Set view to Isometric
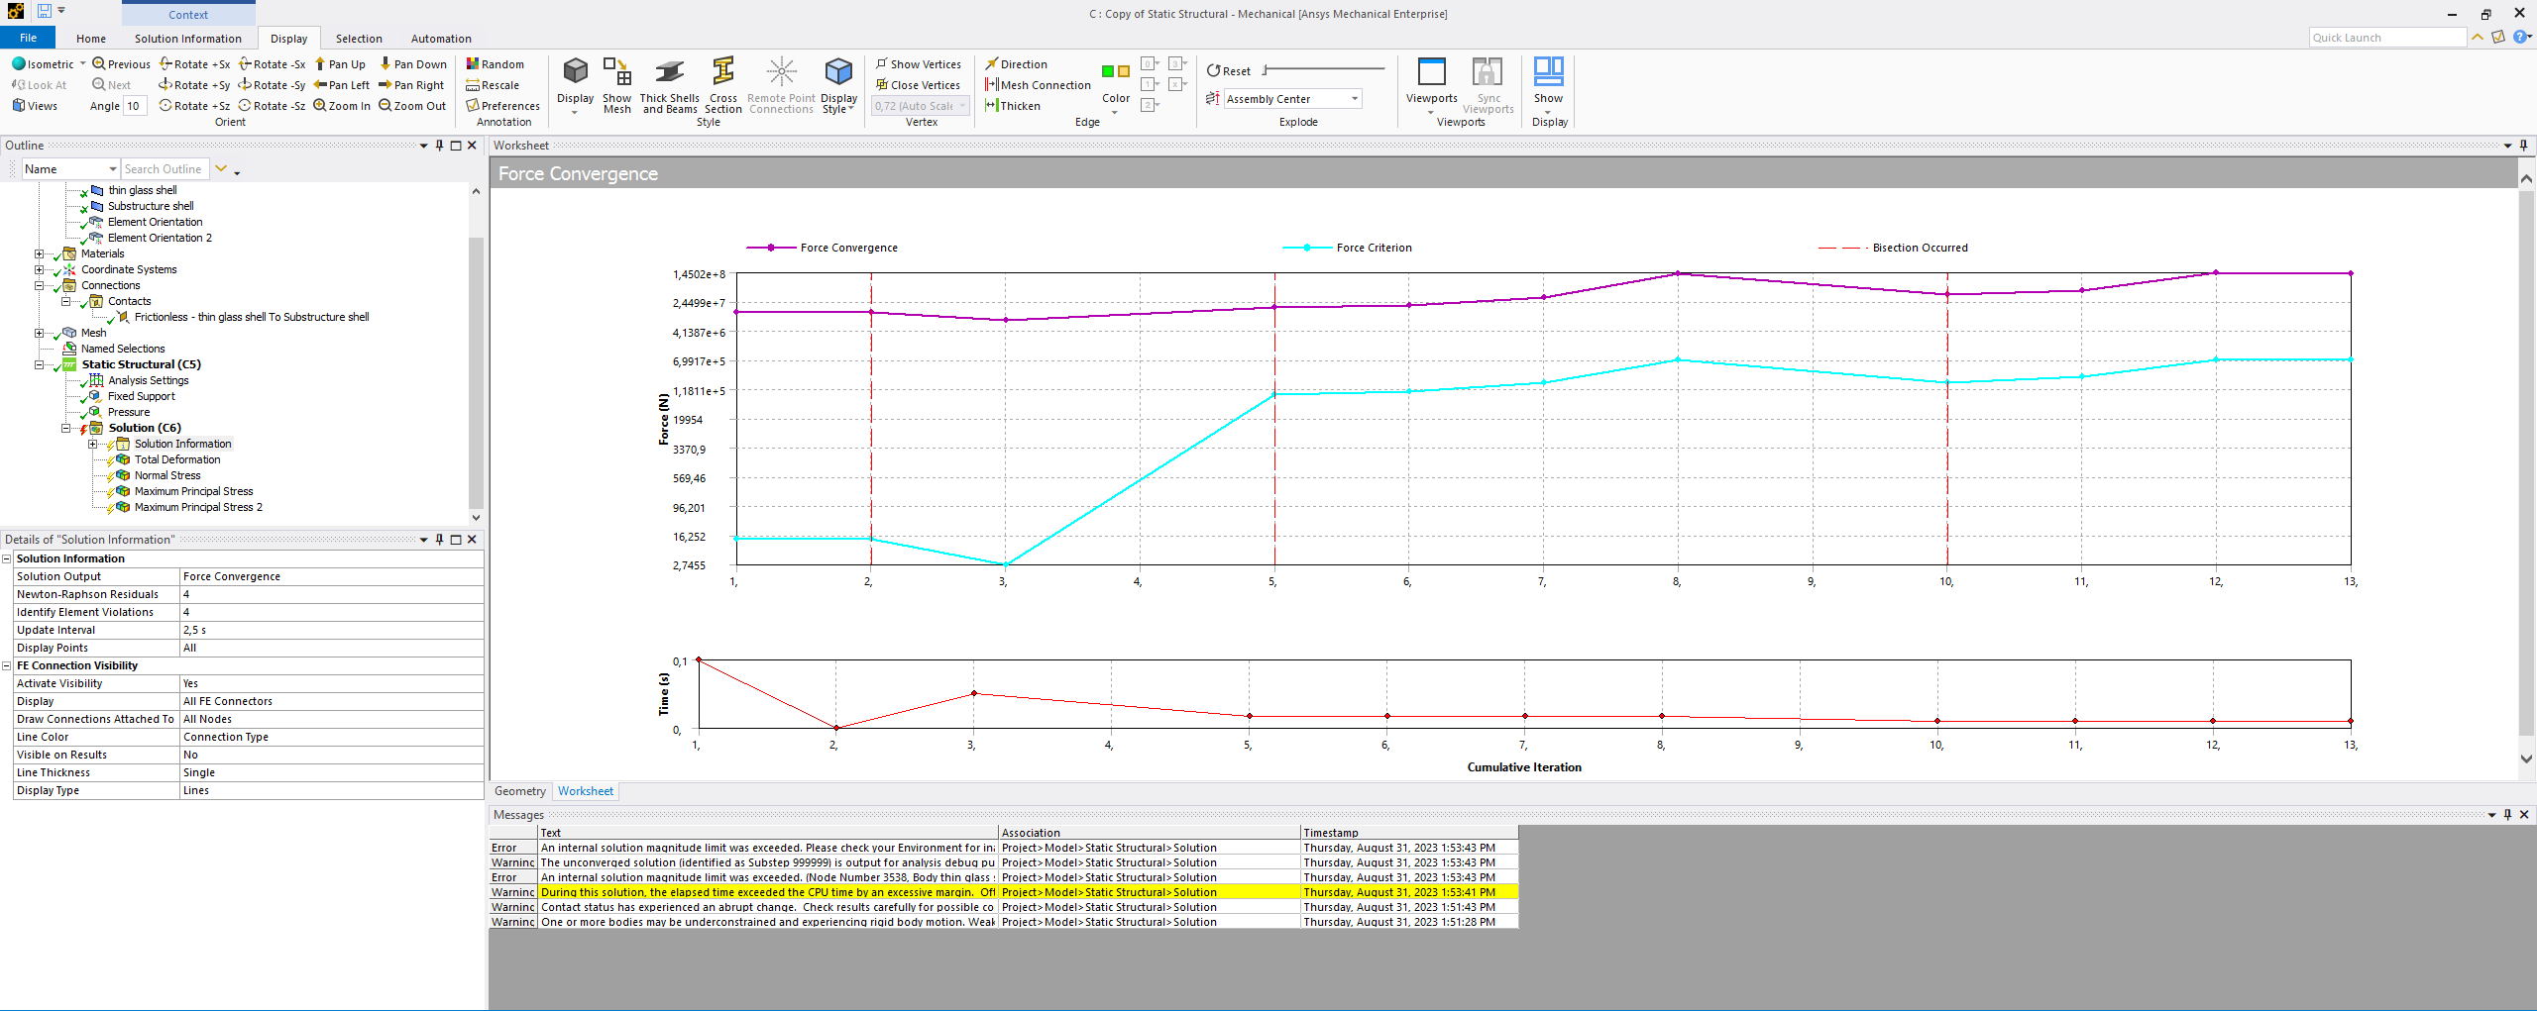2537x1011 pixels. tap(43, 64)
